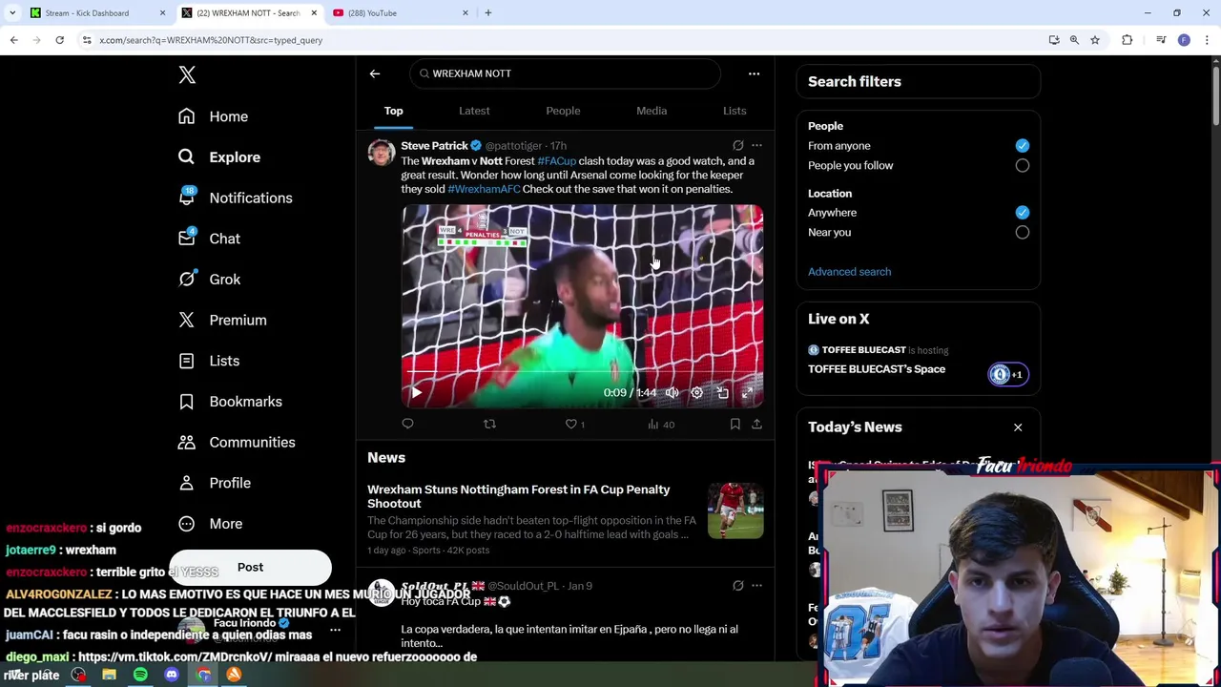Viewport: 1221px width, 687px height.
Task: Open more options on the SouldOut_PL post
Action: (756, 586)
